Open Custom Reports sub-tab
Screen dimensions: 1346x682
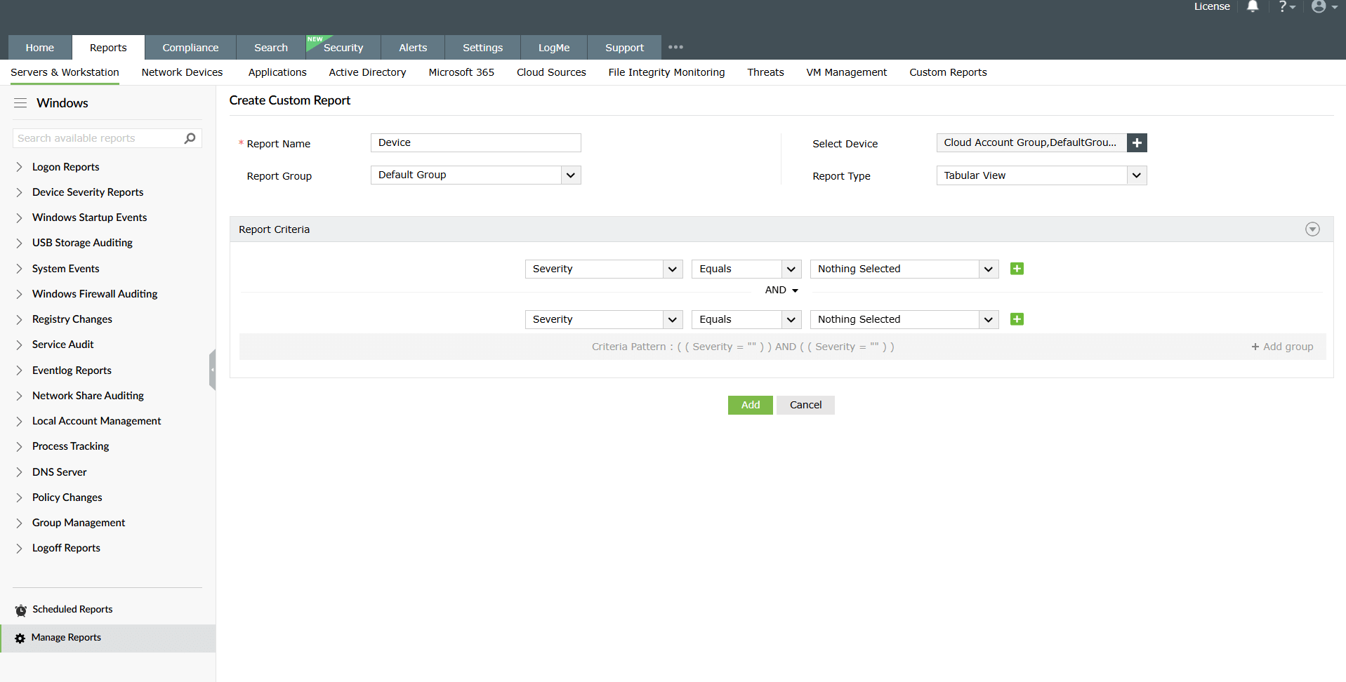pos(948,72)
